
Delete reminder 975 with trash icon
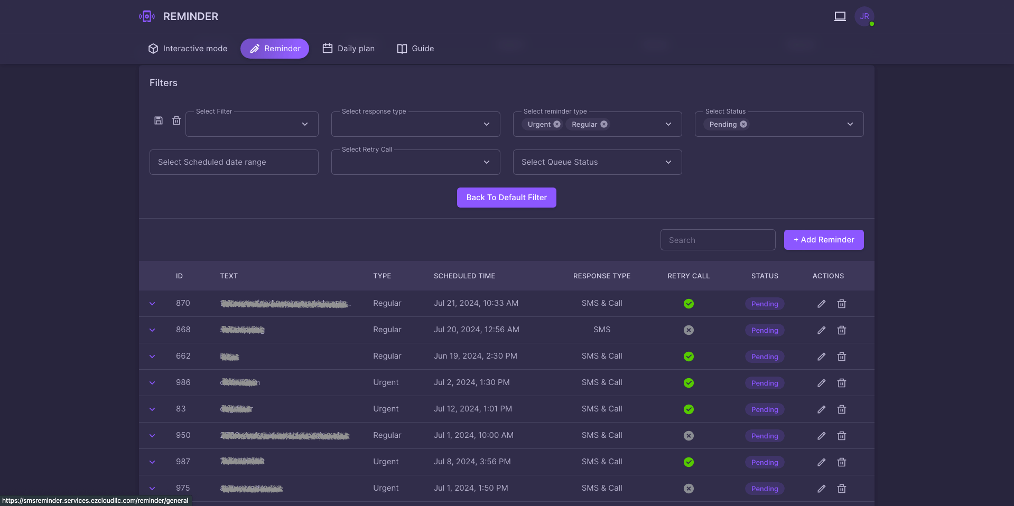tap(842, 489)
